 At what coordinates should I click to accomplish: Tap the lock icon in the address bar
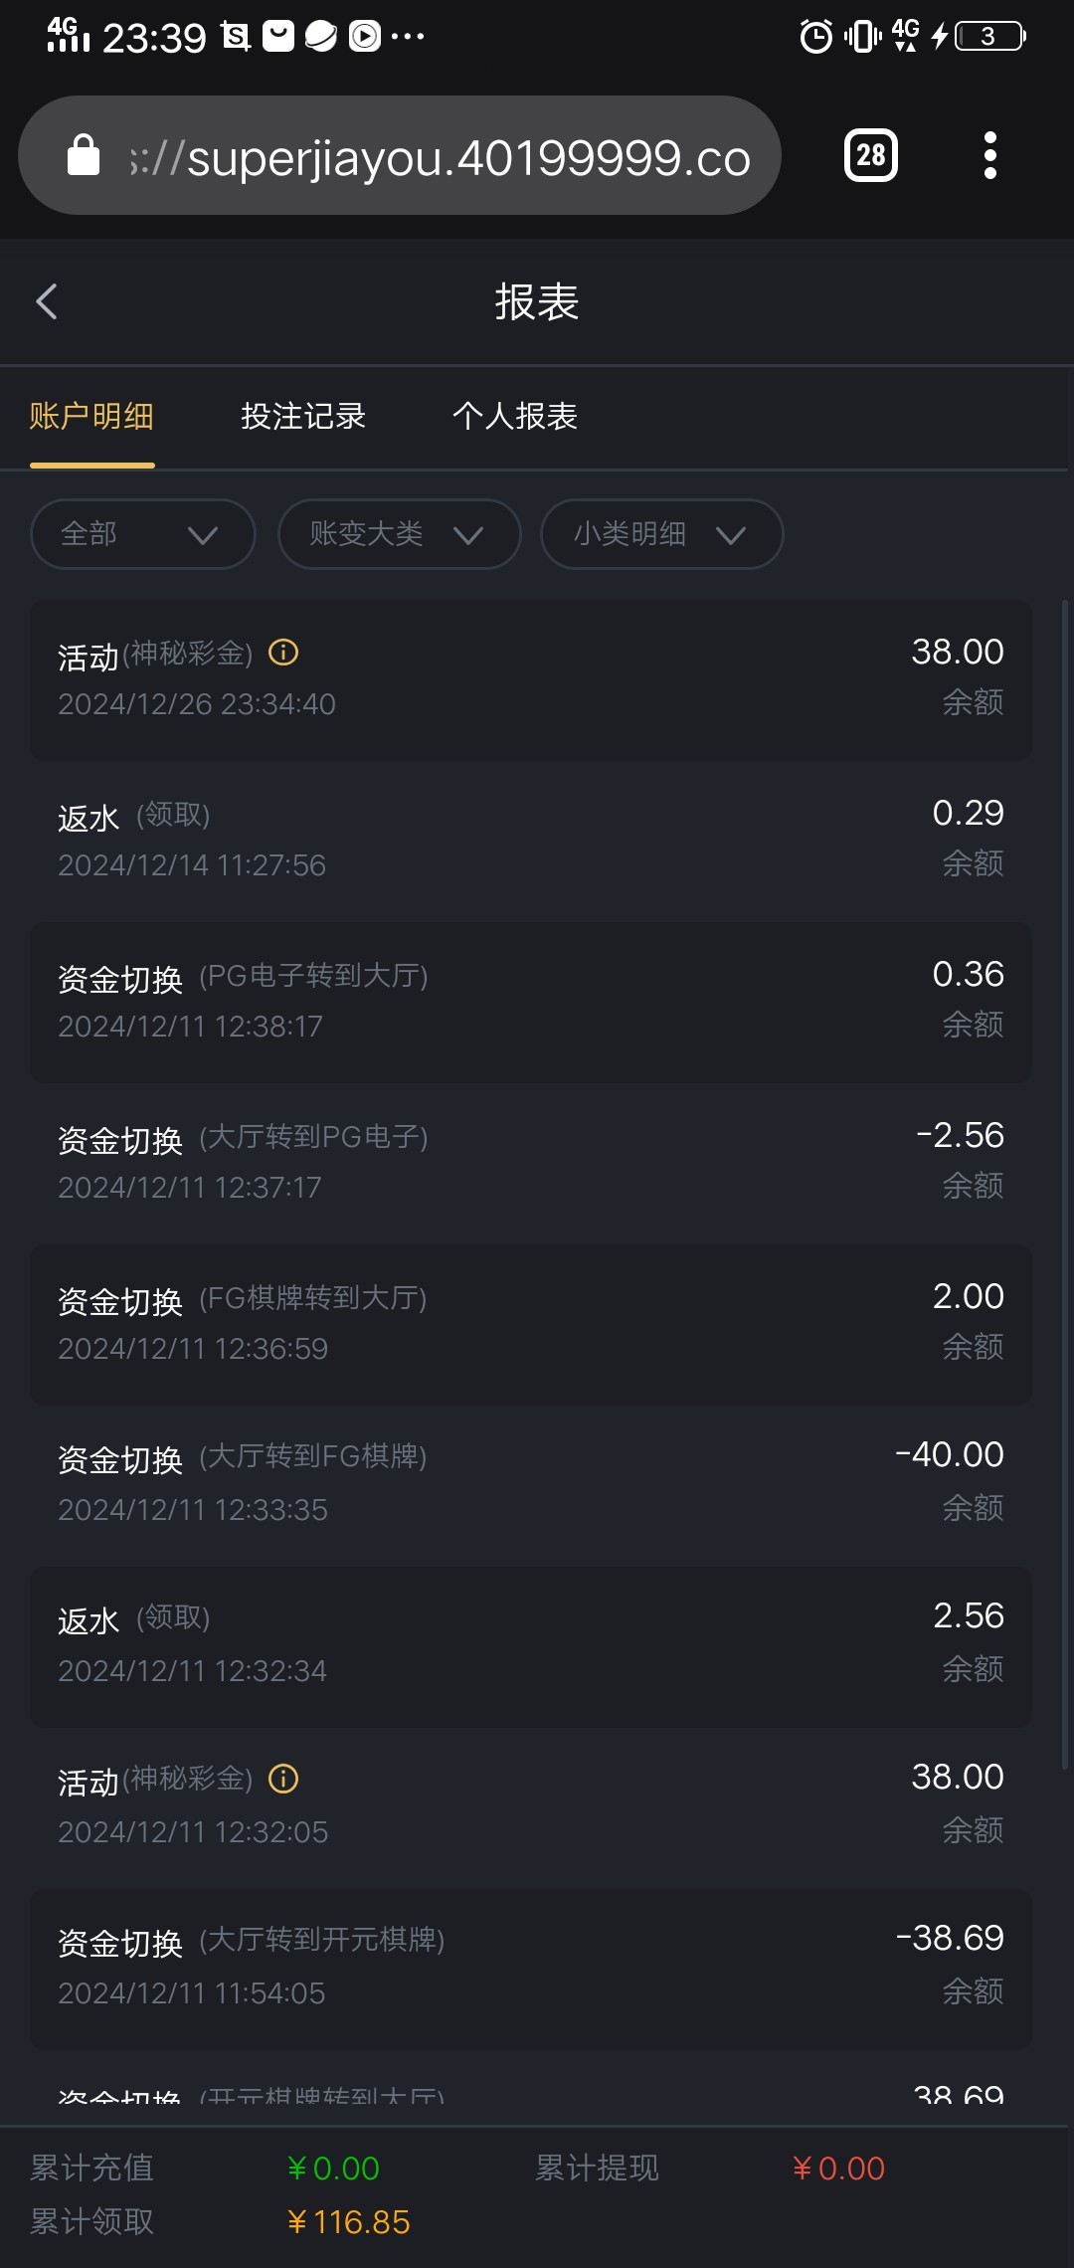[x=84, y=155]
